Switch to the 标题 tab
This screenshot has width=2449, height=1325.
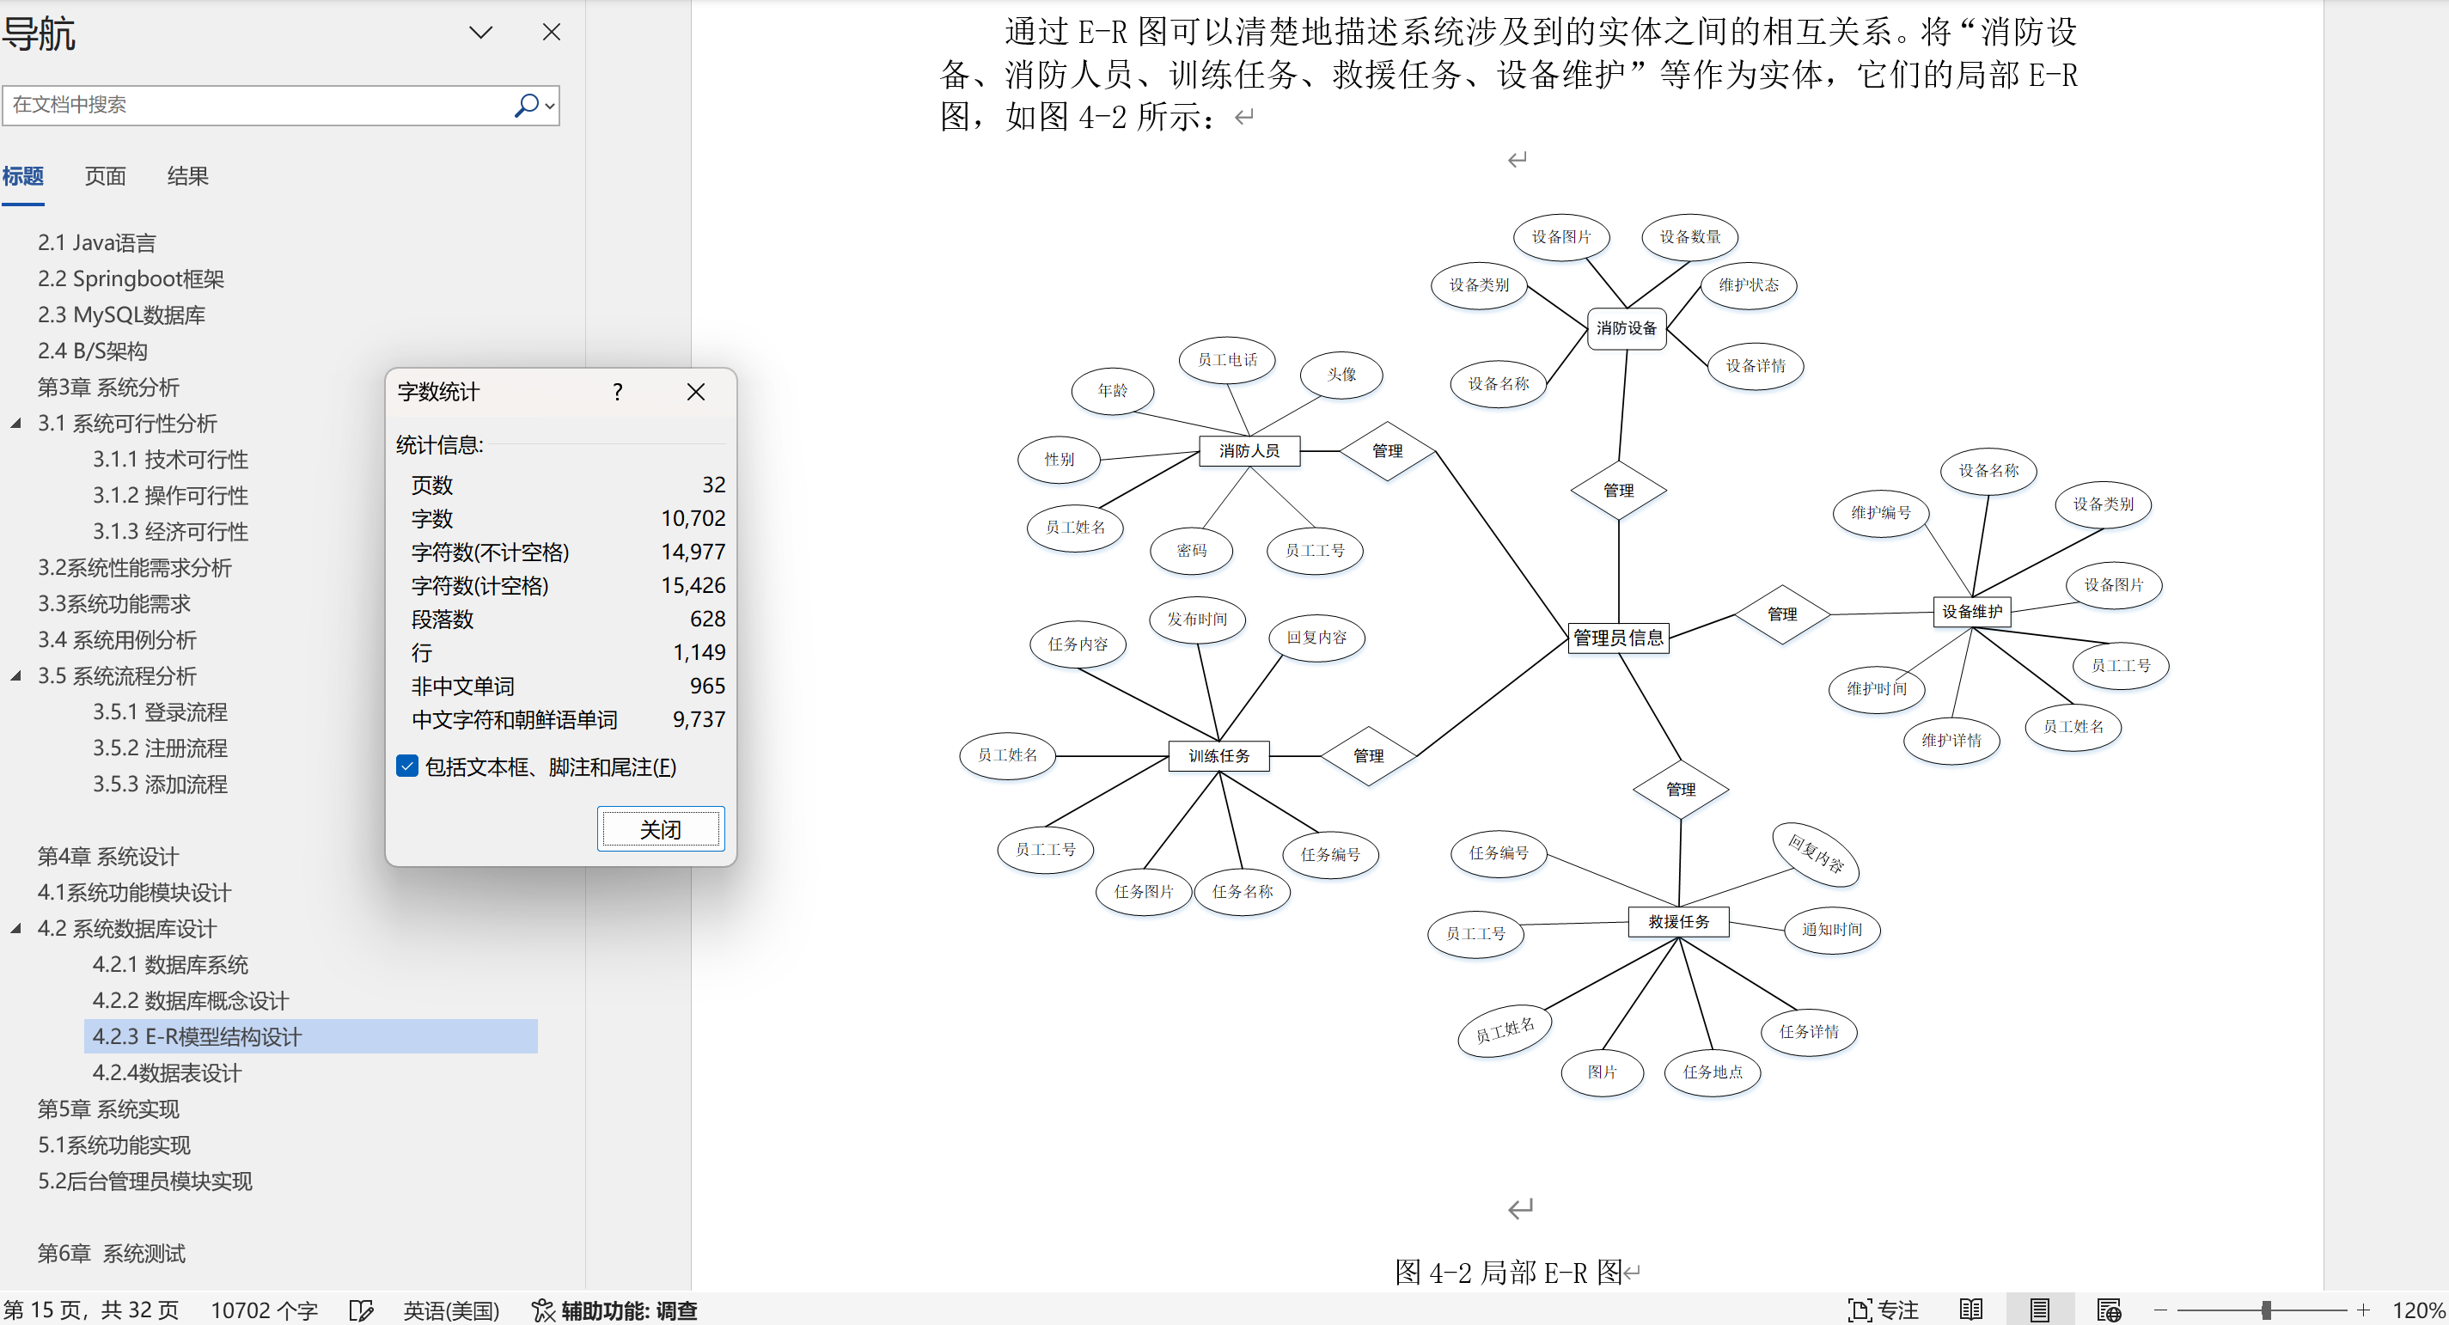click(x=23, y=176)
